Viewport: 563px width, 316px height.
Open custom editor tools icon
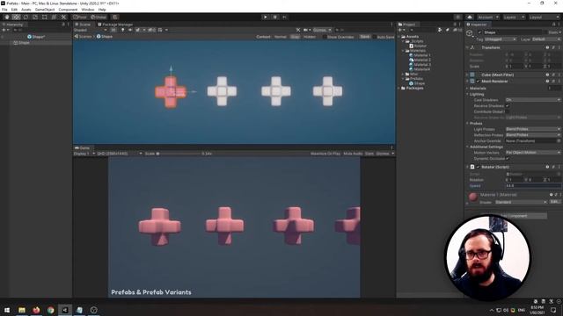click(63, 18)
